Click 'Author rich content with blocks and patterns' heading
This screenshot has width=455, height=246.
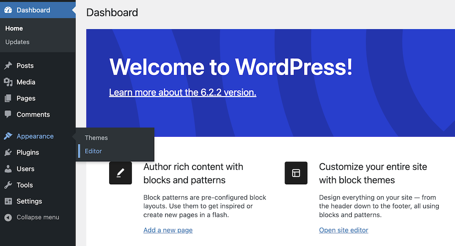pyautogui.click(x=193, y=174)
